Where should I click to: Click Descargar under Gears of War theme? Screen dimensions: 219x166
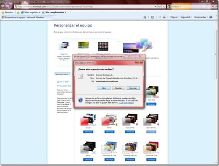pyautogui.click(x=130, y=132)
